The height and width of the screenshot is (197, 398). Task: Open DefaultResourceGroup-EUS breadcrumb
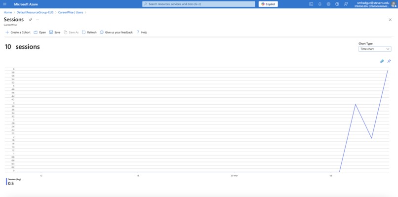[x=35, y=12]
